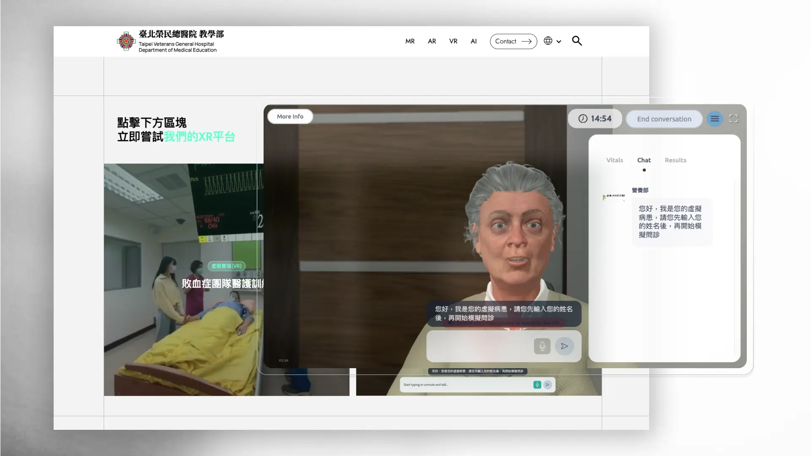Click the globe language icon

pos(548,41)
